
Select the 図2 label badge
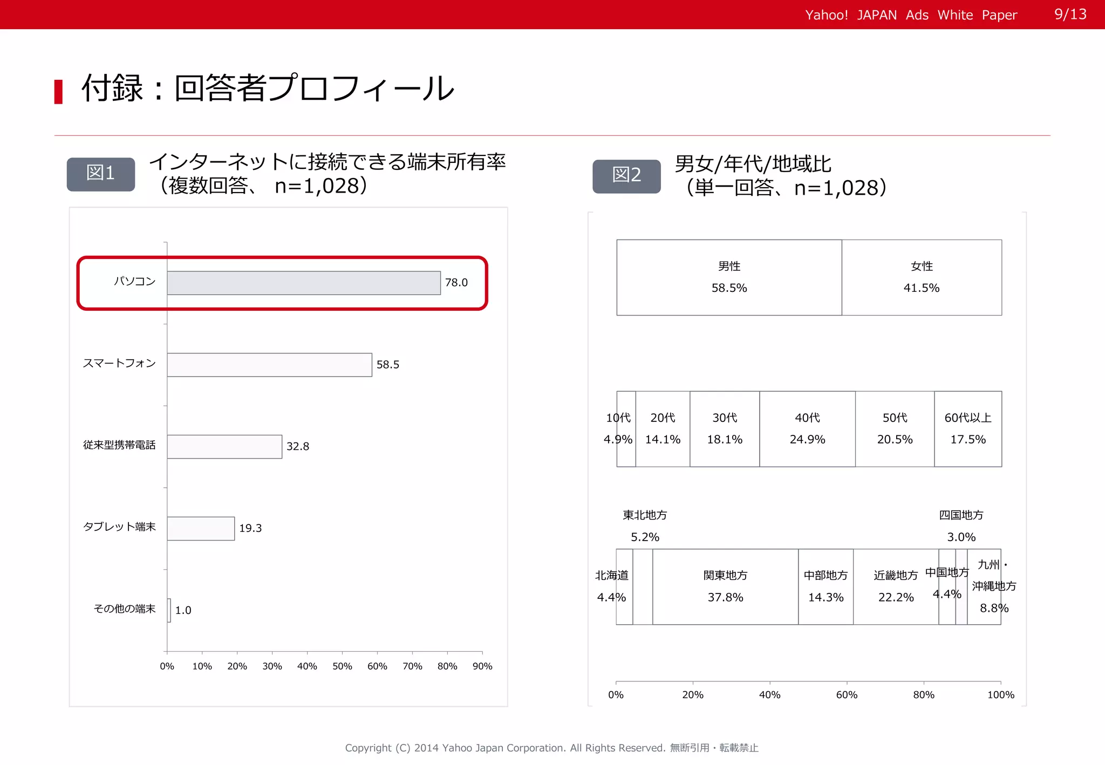626,176
